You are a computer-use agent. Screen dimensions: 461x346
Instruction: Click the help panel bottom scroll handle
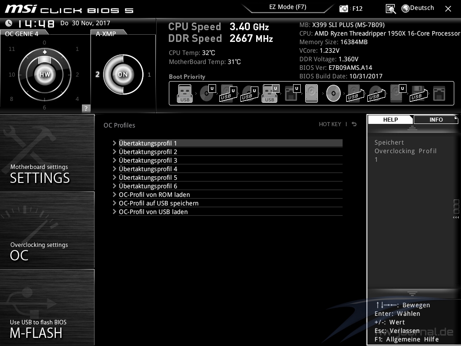click(x=412, y=293)
